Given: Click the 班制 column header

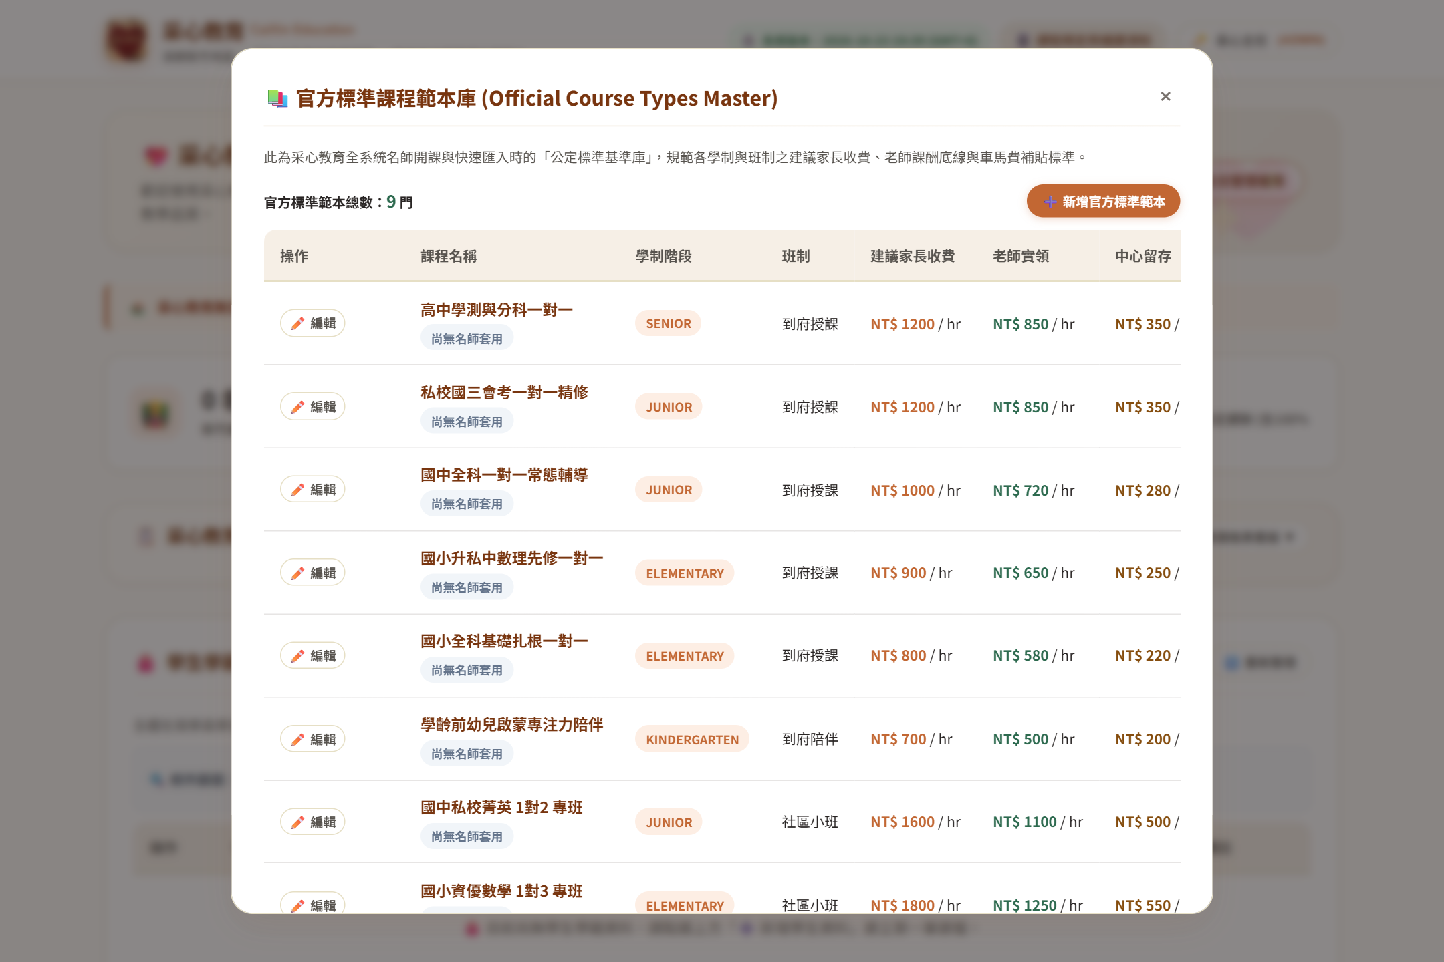Looking at the screenshot, I should point(796,256).
